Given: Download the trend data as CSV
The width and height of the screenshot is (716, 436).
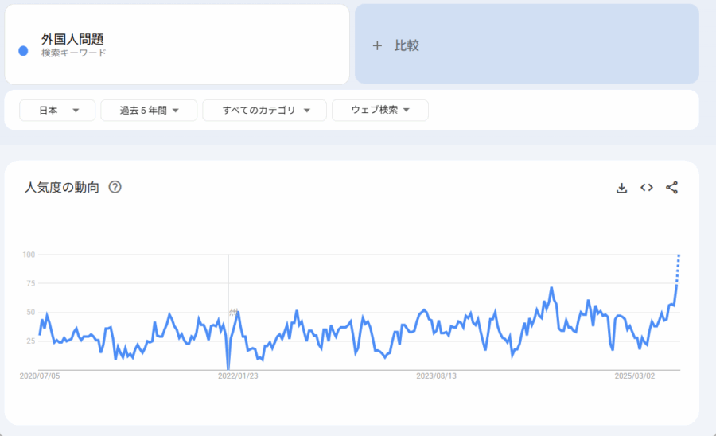Looking at the screenshot, I should pos(622,188).
